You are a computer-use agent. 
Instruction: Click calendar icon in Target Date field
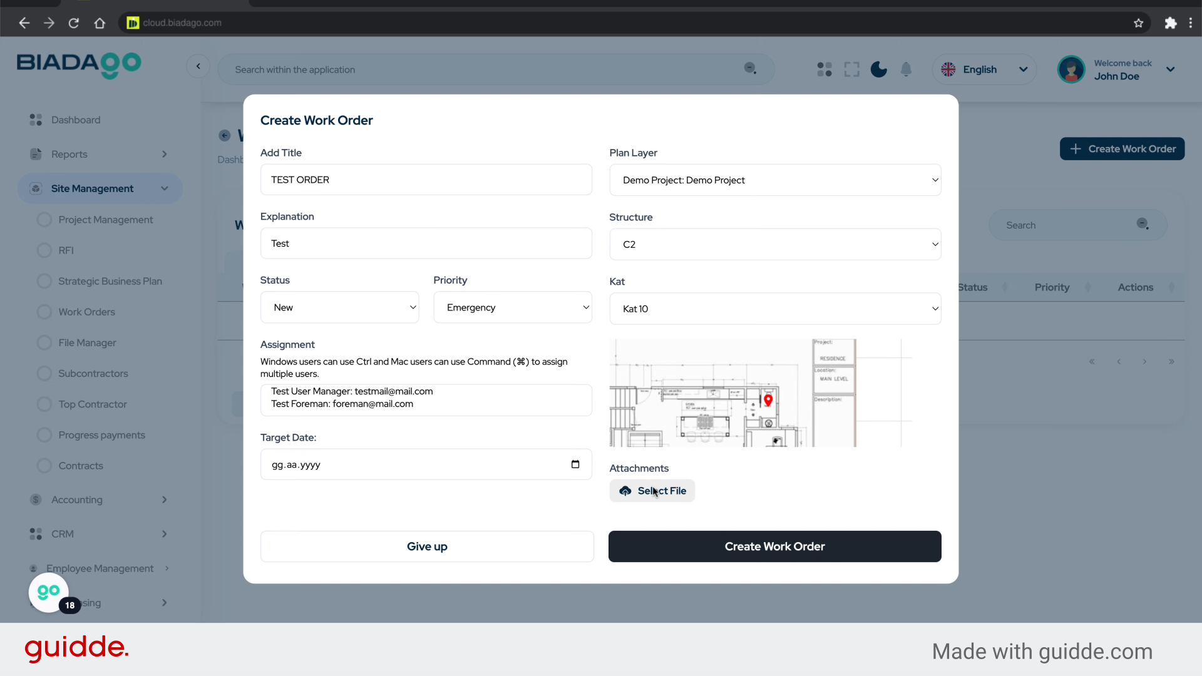tap(575, 464)
